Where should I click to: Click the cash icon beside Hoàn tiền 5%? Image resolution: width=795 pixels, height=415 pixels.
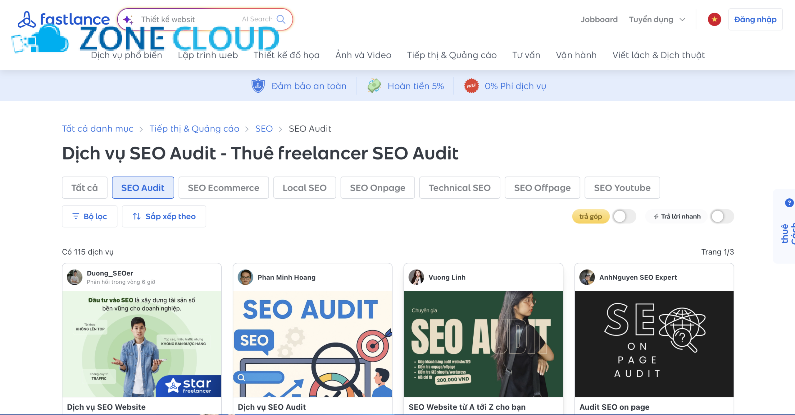[374, 86]
